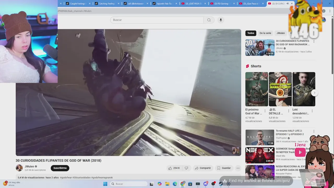Open JWulen channel avatar
This screenshot has height=188, width=334.
point(19,168)
